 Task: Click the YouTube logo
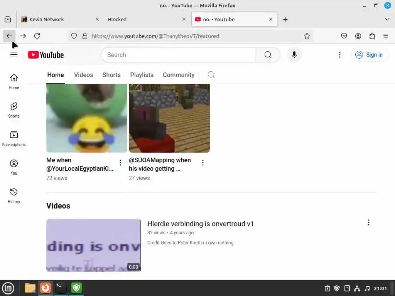pos(46,55)
